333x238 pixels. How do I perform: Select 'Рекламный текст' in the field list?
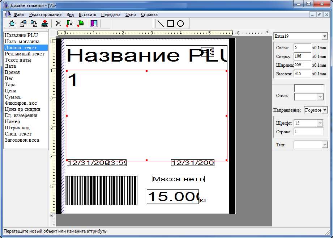(x=24, y=54)
